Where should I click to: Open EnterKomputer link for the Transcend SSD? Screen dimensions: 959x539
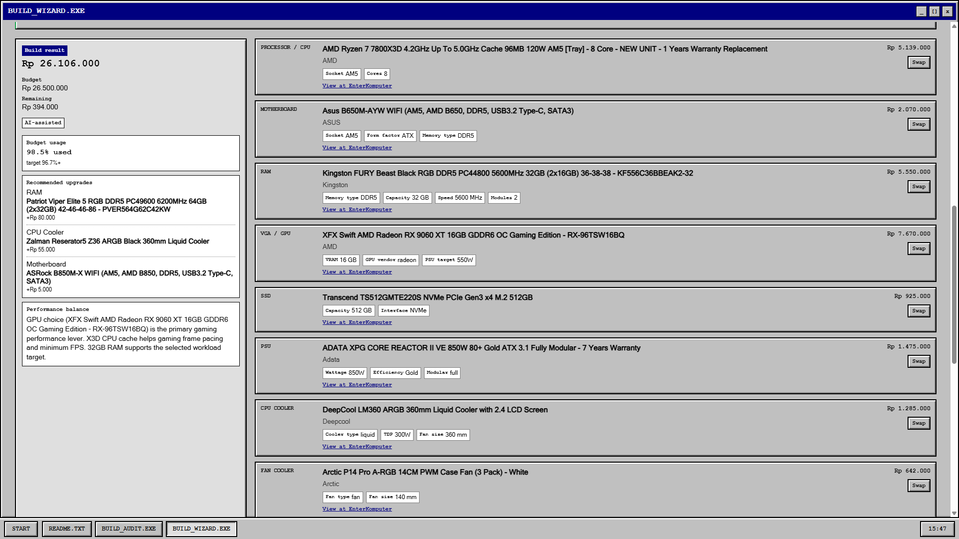coord(357,322)
